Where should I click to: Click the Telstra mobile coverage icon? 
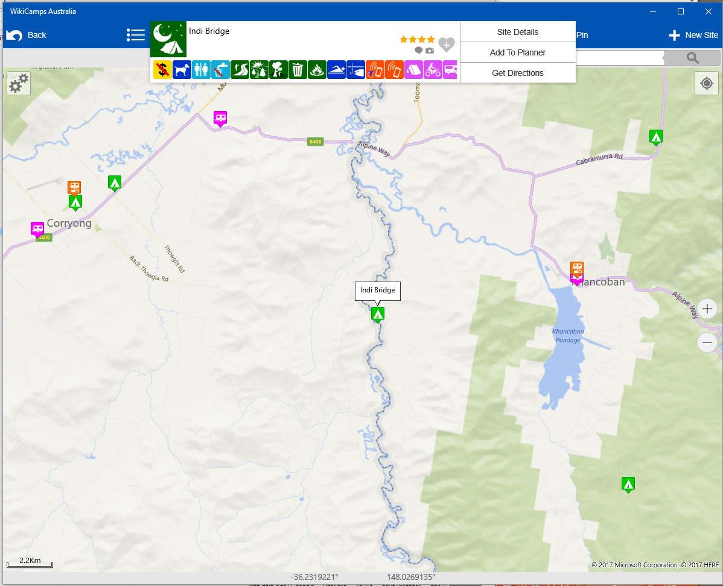(375, 69)
